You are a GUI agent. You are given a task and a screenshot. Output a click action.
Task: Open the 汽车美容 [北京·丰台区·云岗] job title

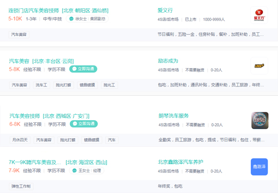[41, 61]
